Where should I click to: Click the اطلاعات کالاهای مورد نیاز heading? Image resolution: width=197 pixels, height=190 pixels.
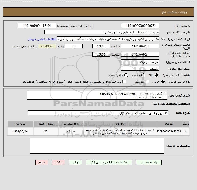171,104
